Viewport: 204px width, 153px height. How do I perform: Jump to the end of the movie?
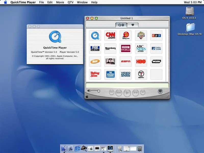[x=143, y=92]
